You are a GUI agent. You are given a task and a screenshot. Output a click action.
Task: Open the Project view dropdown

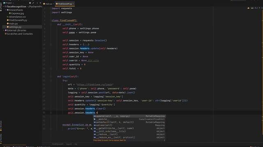9,3
